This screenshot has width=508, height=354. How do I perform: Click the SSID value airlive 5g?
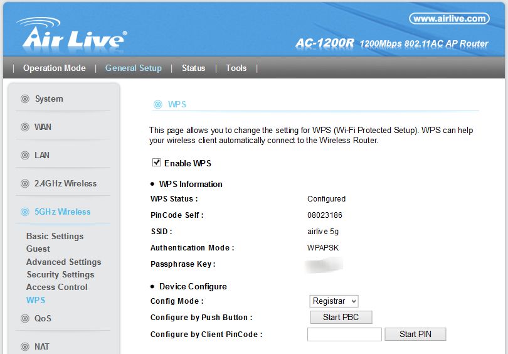click(x=323, y=232)
